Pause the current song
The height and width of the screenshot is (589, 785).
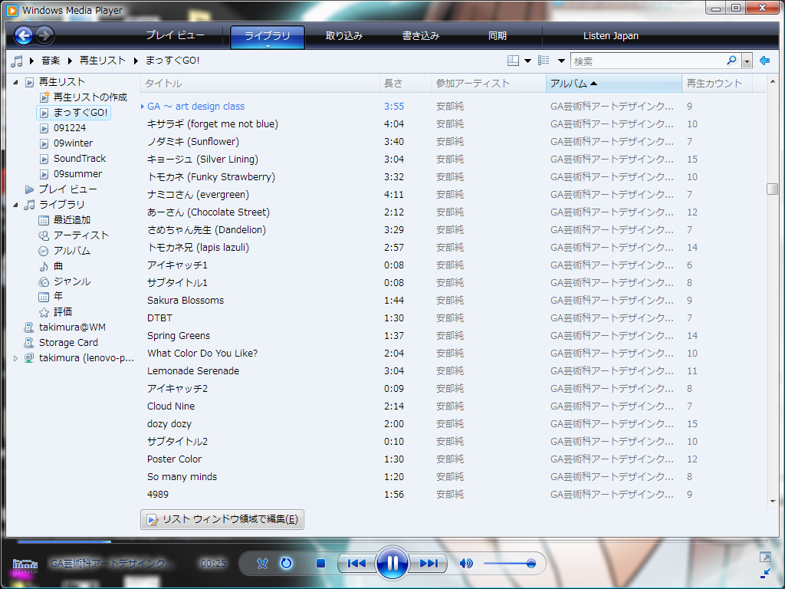tap(392, 563)
